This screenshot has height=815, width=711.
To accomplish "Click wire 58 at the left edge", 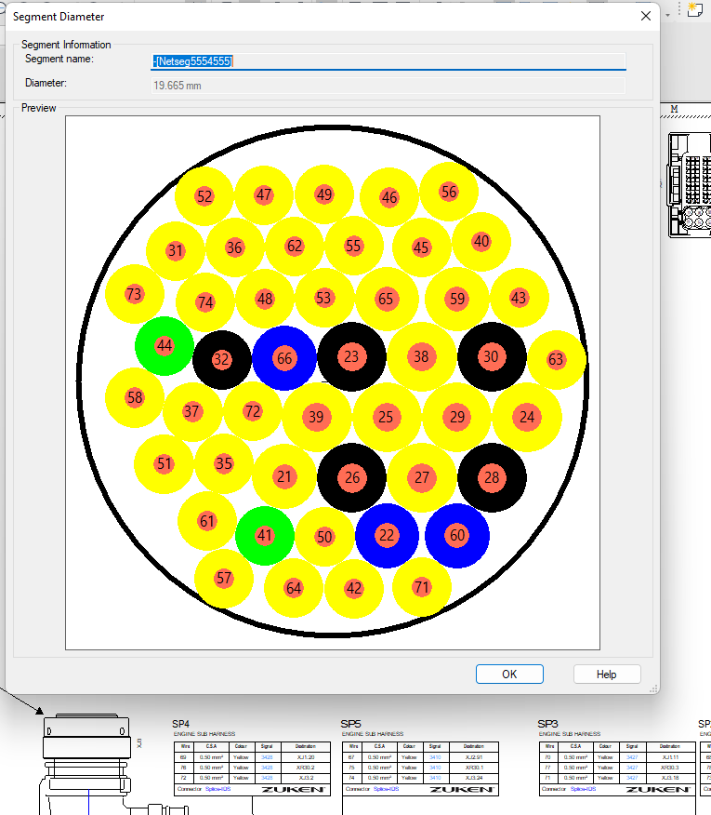I will pyautogui.click(x=135, y=398).
